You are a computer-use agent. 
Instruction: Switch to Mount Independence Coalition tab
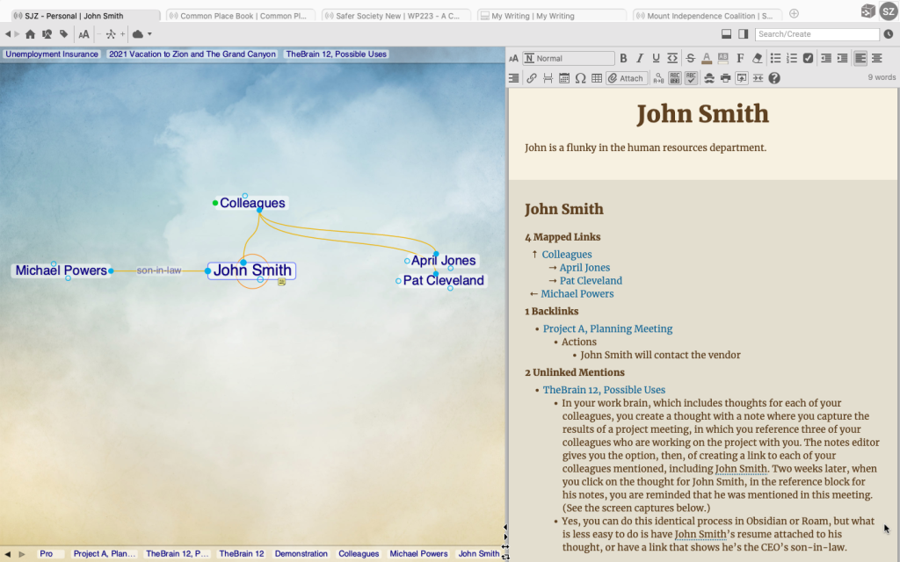[x=708, y=16]
